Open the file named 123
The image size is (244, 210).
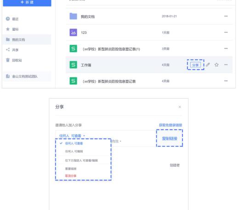coord(84,33)
